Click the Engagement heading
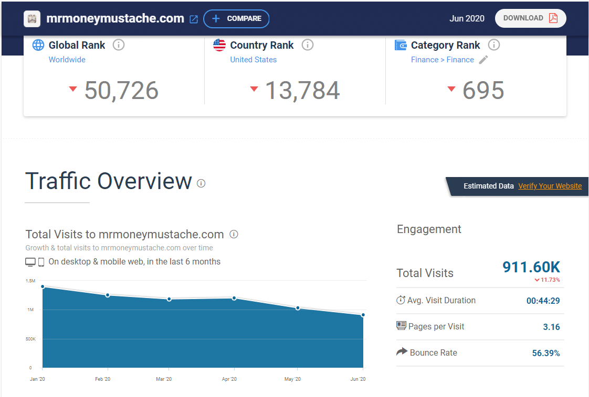 pos(429,229)
